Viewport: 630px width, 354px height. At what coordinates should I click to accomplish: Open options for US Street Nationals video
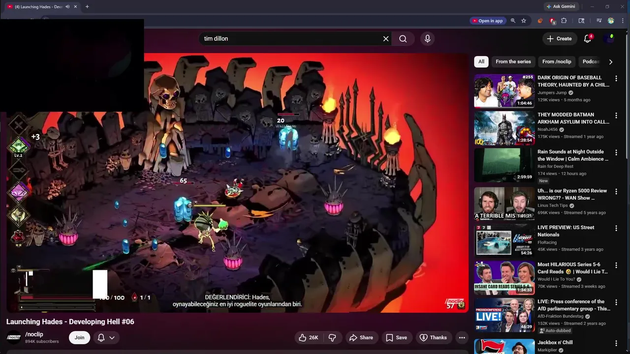pos(616,229)
